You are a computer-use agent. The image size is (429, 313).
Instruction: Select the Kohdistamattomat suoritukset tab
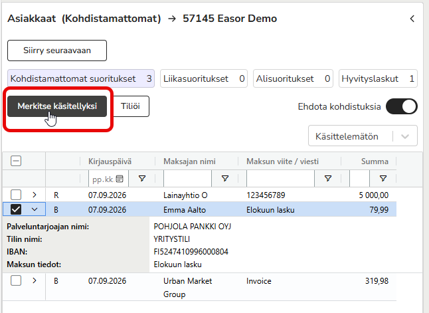(81, 79)
